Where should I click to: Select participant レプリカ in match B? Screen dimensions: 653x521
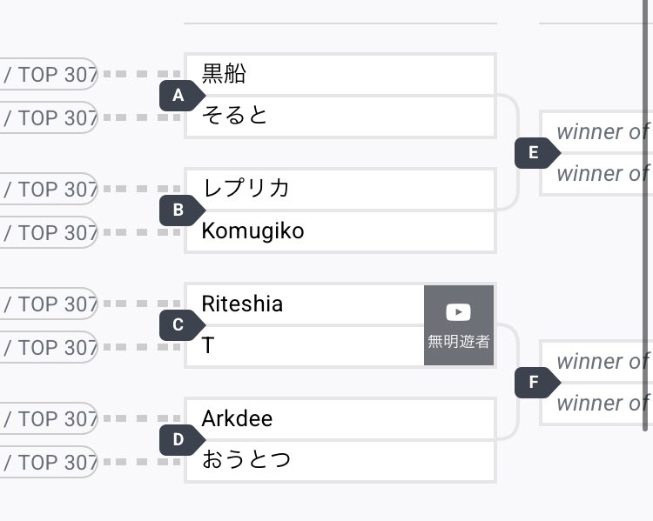point(340,189)
